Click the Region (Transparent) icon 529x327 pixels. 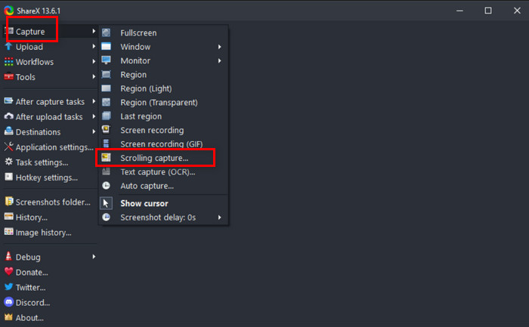pos(106,102)
